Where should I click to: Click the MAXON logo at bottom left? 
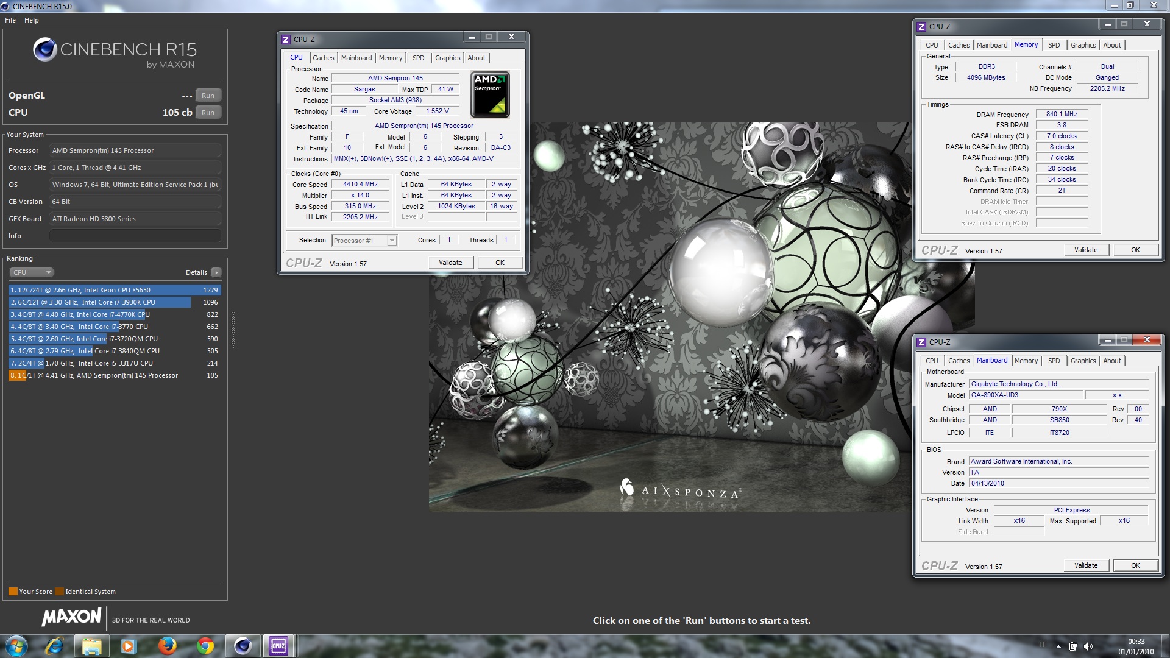[71, 617]
